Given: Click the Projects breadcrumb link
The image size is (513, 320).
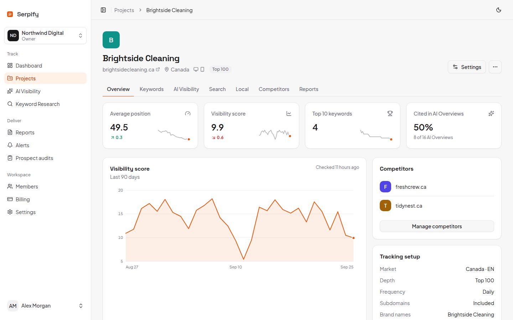Looking at the screenshot, I should (124, 10).
